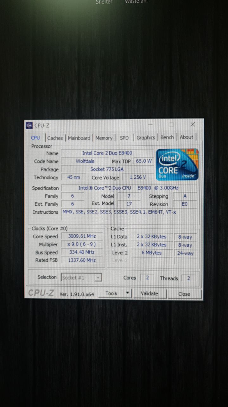Click the Rated FSB value 1337.60 MHz
Screen dimensions: 228x407
pyautogui.click(x=82, y=260)
